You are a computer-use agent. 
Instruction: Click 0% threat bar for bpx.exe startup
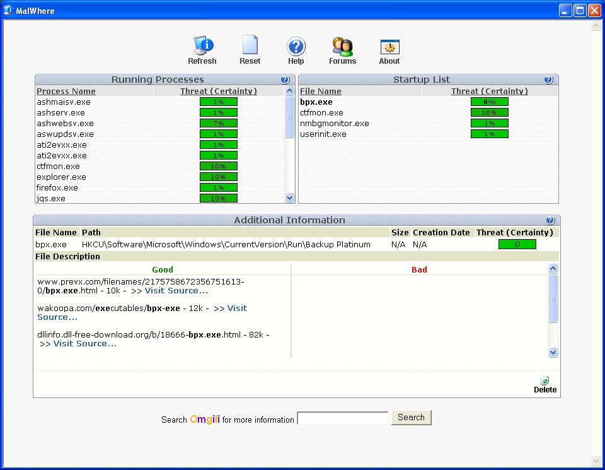(x=489, y=102)
